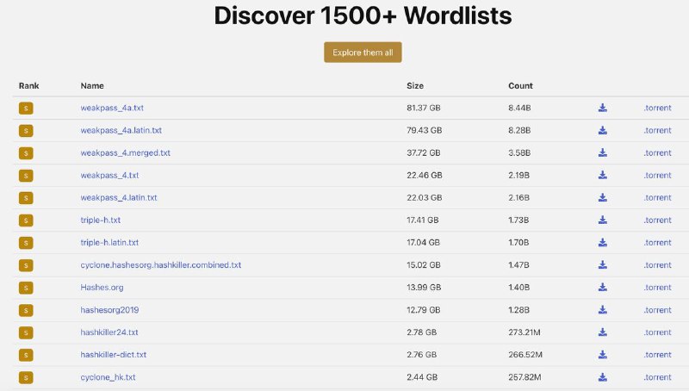Click the Size column header
689x391 pixels.
(415, 85)
